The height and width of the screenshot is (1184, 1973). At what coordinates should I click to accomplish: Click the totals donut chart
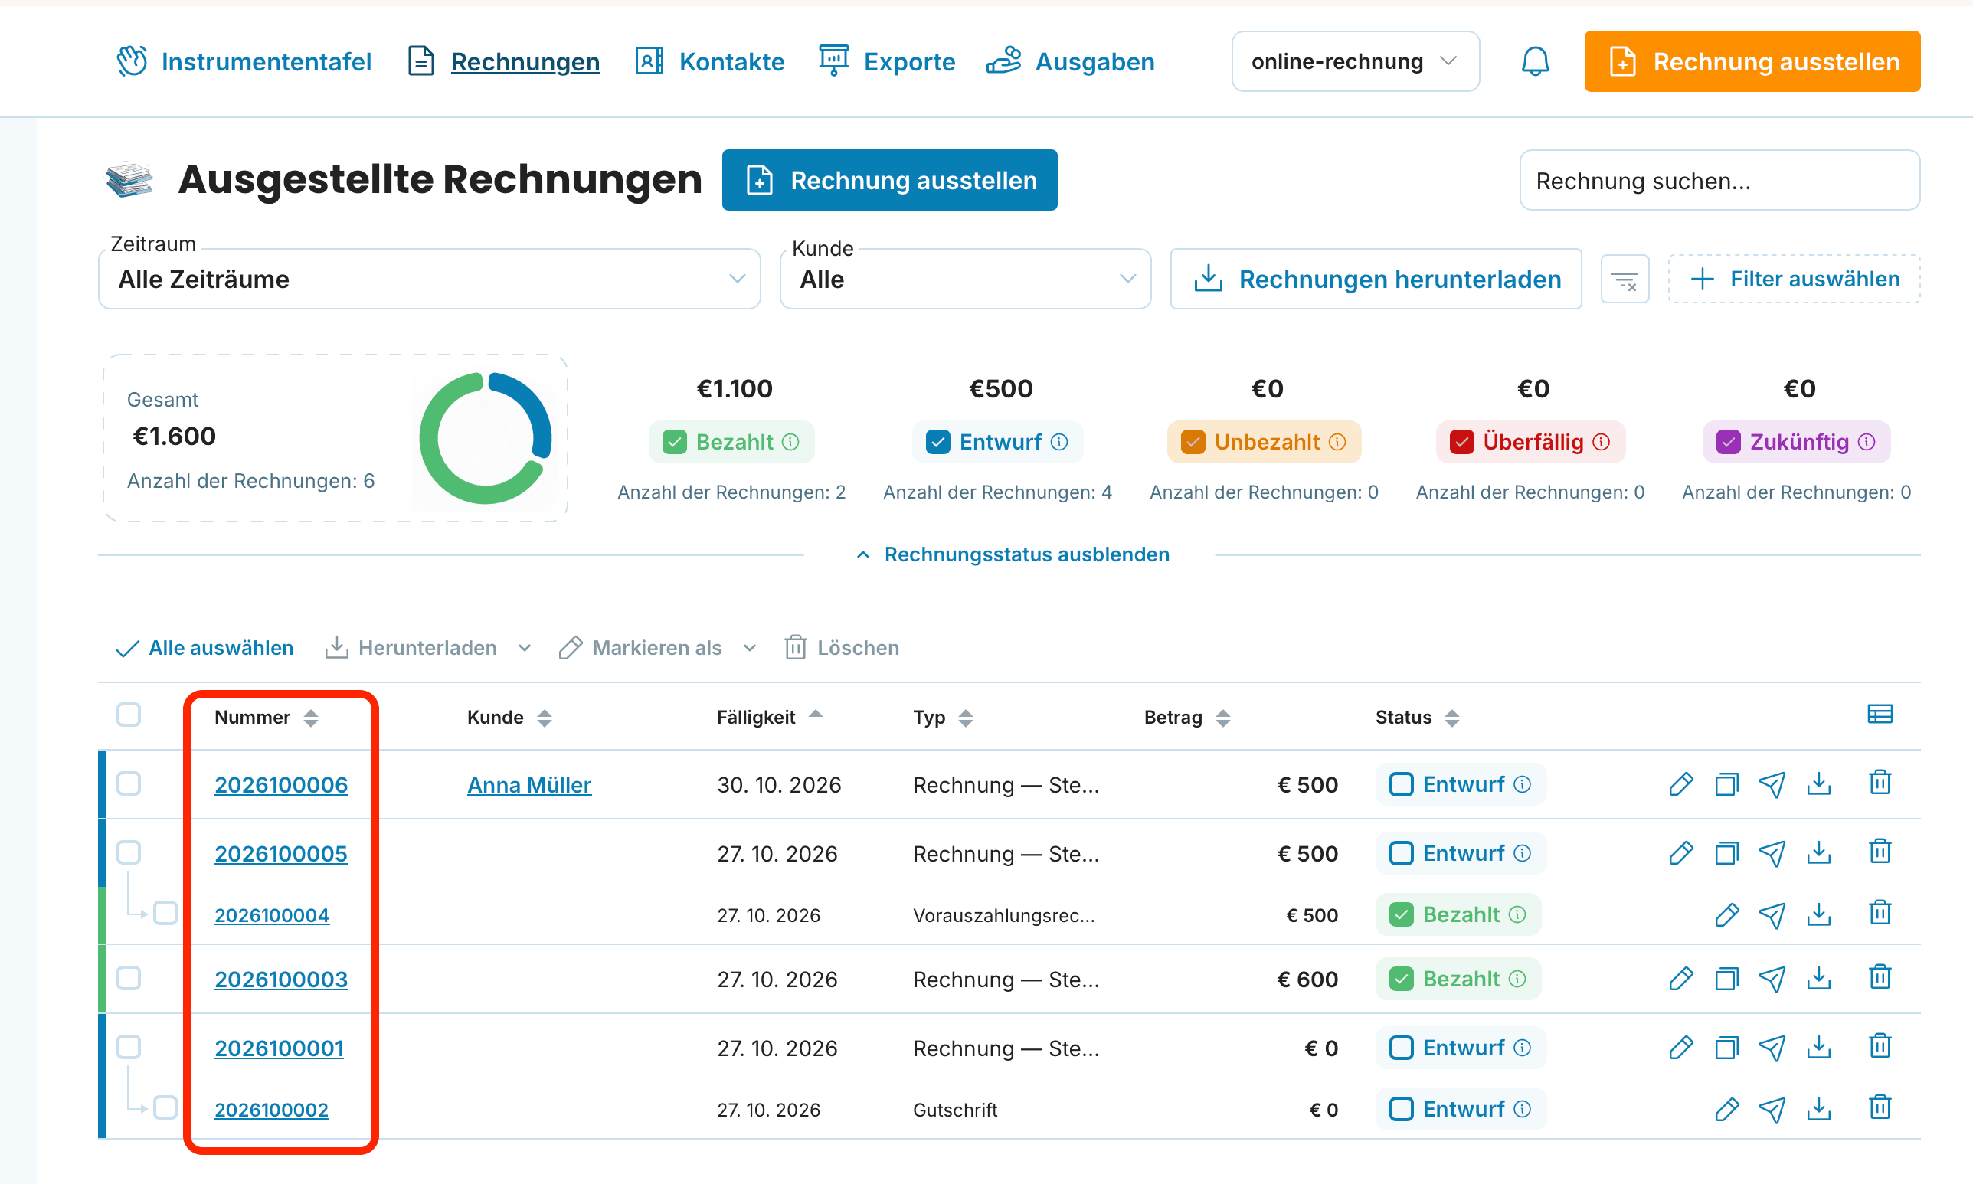pyautogui.click(x=486, y=438)
